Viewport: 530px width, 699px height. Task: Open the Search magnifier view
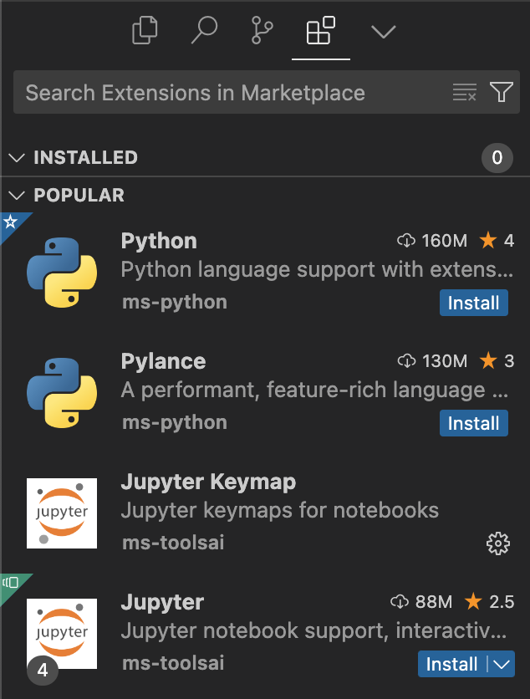click(204, 31)
